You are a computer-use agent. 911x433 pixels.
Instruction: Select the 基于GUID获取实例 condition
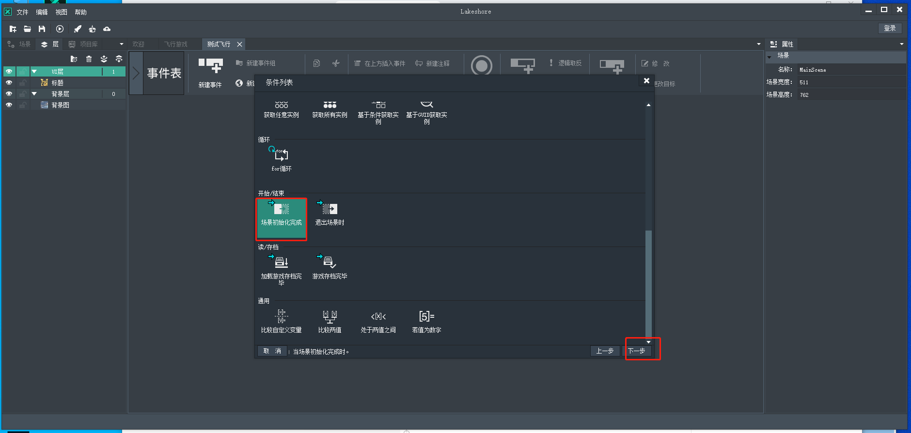[427, 112]
